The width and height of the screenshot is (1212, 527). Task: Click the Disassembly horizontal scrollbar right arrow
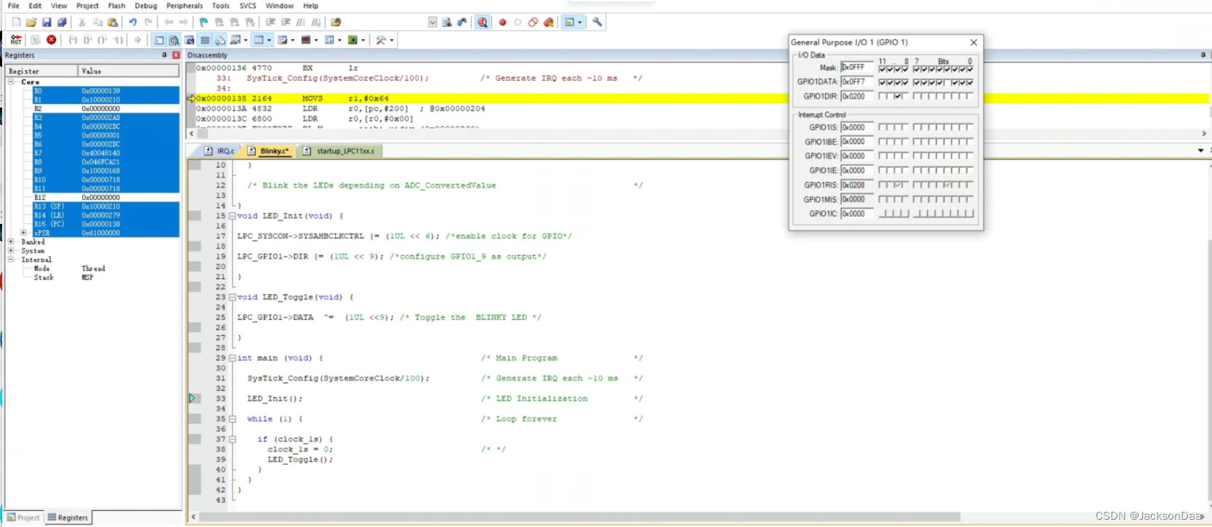pos(1204,134)
